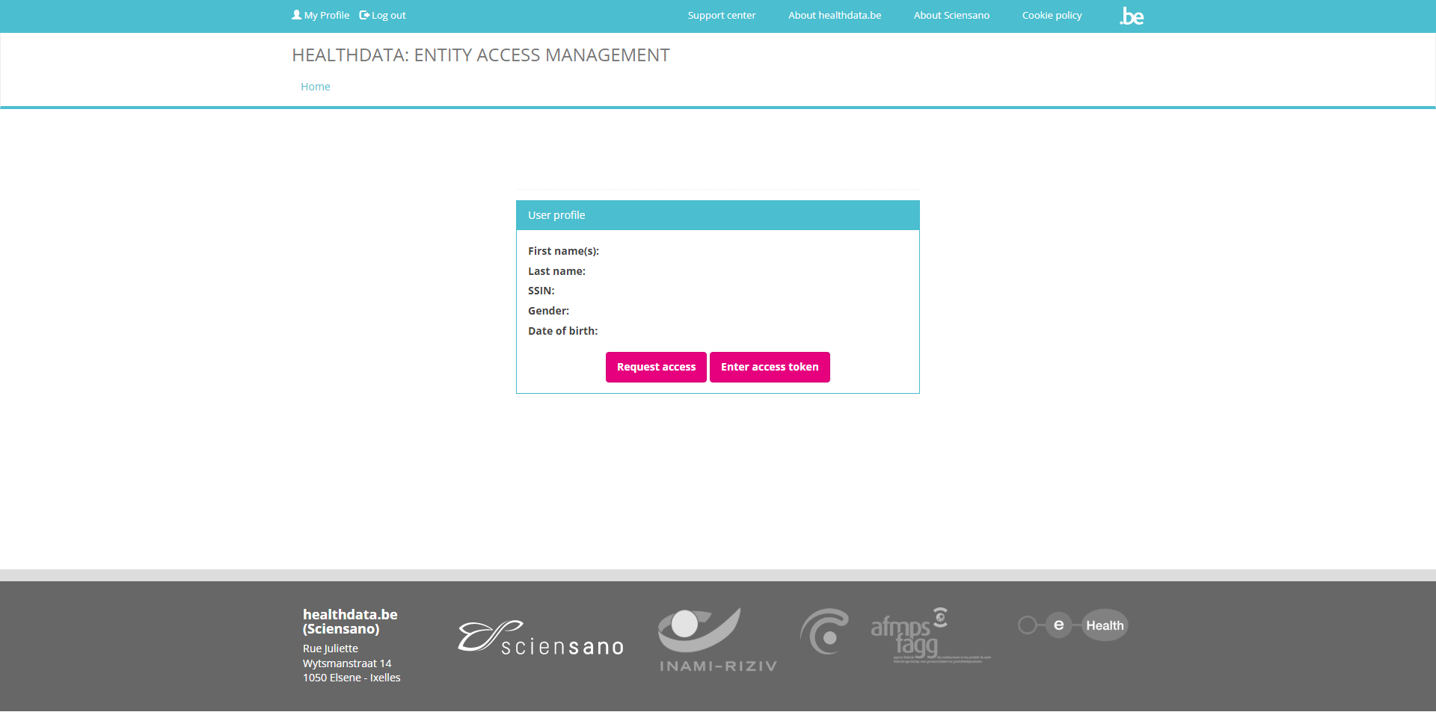Viewport: 1436px width, 712px height.
Task: Go to About healthdata.be
Action: (834, 16)
